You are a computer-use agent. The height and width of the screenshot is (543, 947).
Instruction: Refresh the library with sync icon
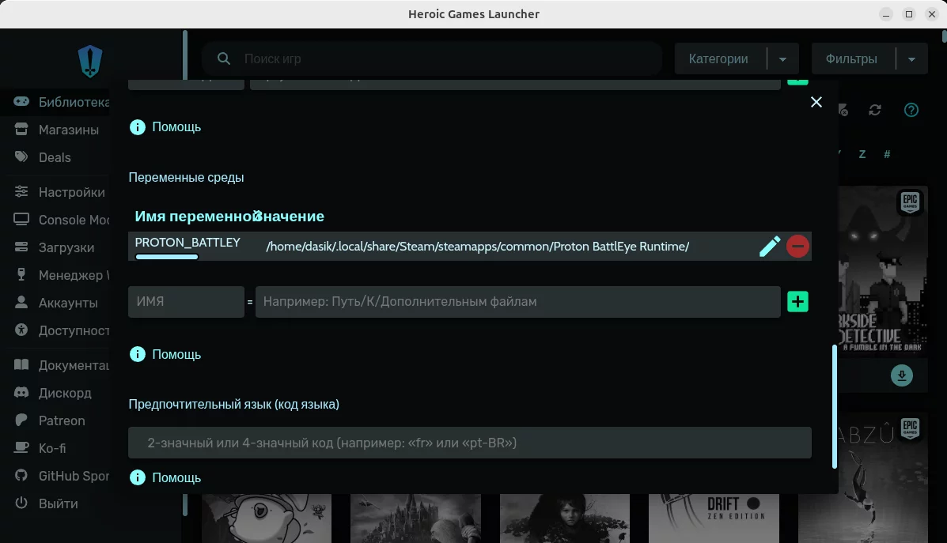(x=875, y=110)
